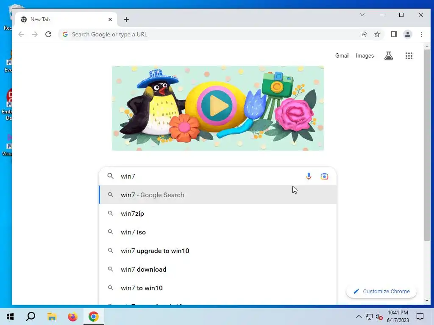
Task: Select the New Tab tab
Action: [x=67, y=19]
